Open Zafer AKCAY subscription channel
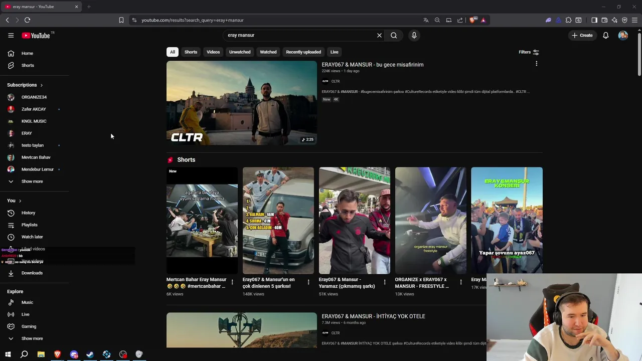The image size is (642, 361). click(x=34, y=109)
